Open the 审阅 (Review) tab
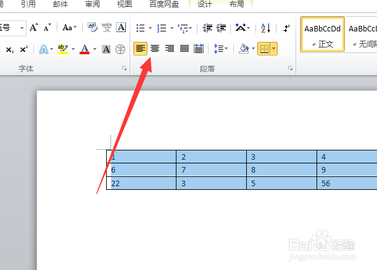 pos(93,4)
